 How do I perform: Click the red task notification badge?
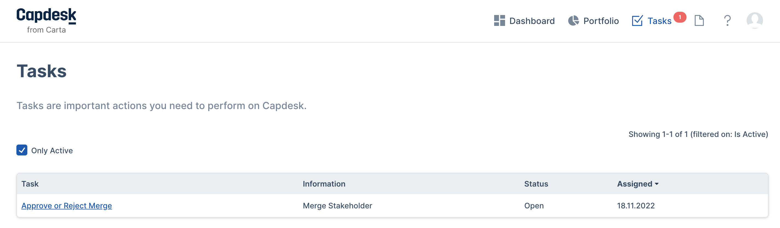[680, 17]
